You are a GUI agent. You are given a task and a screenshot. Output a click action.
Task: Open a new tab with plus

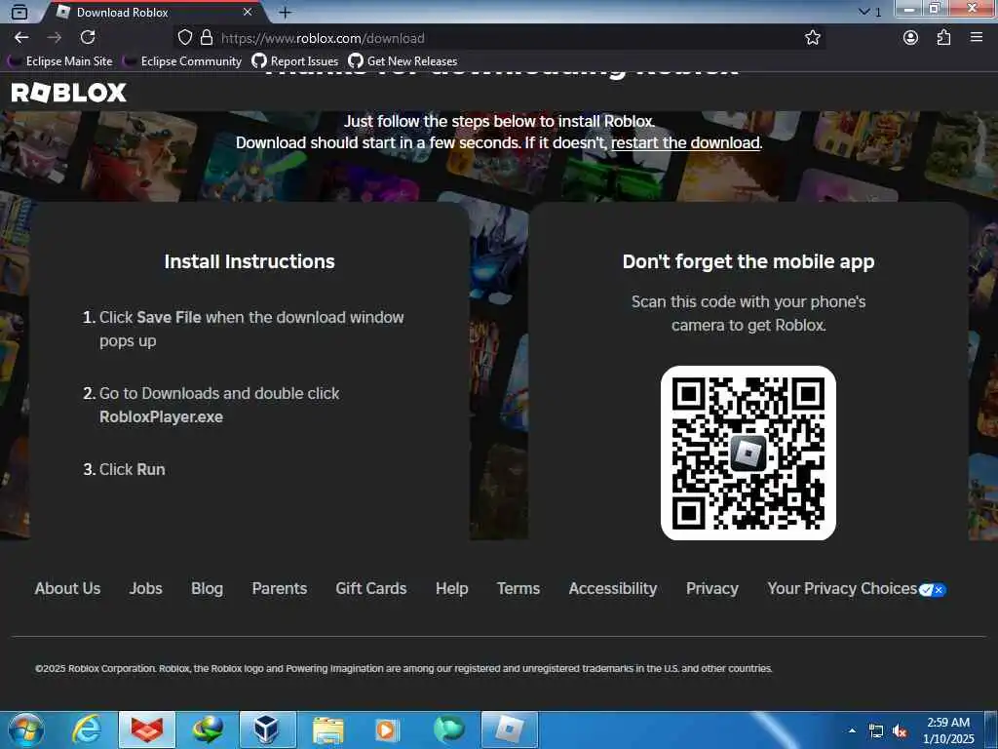[x=286, y=12]
